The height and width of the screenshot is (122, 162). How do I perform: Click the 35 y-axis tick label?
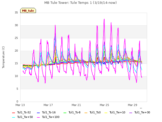tap(16, 13)
